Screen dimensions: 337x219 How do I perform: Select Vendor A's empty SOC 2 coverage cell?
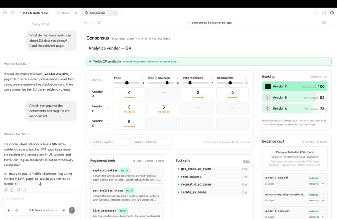(x=163, y=94)
